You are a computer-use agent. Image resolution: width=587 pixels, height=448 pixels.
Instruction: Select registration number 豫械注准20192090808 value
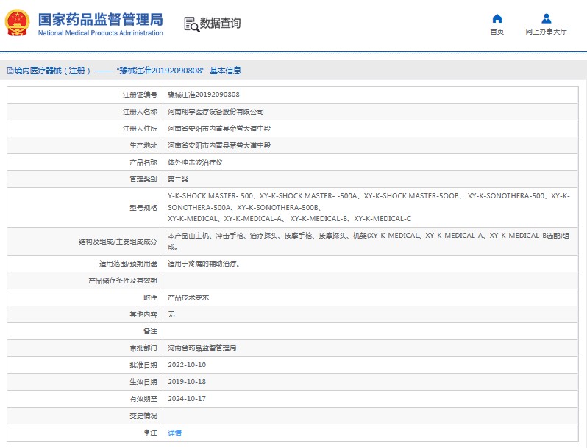(204, 95)
